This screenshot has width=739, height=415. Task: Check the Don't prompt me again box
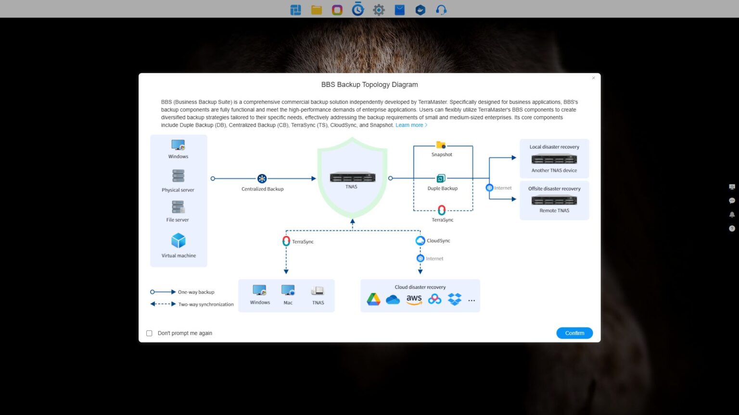click(x=149, y=333)
